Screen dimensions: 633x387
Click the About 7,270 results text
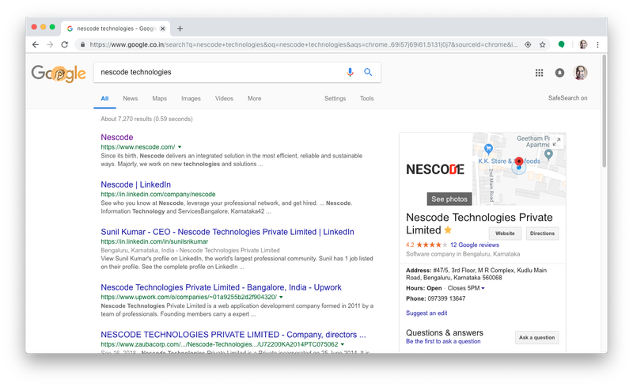point(146,119)
